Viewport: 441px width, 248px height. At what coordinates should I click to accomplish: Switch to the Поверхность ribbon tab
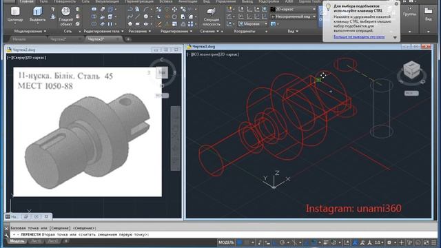click(64, 1)
